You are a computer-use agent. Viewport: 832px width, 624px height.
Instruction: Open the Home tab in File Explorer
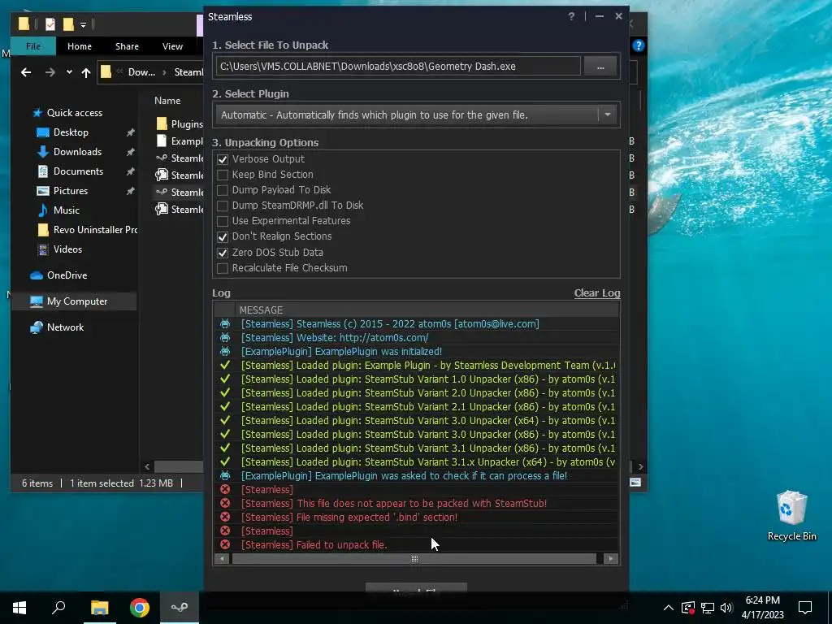point(80,46)
